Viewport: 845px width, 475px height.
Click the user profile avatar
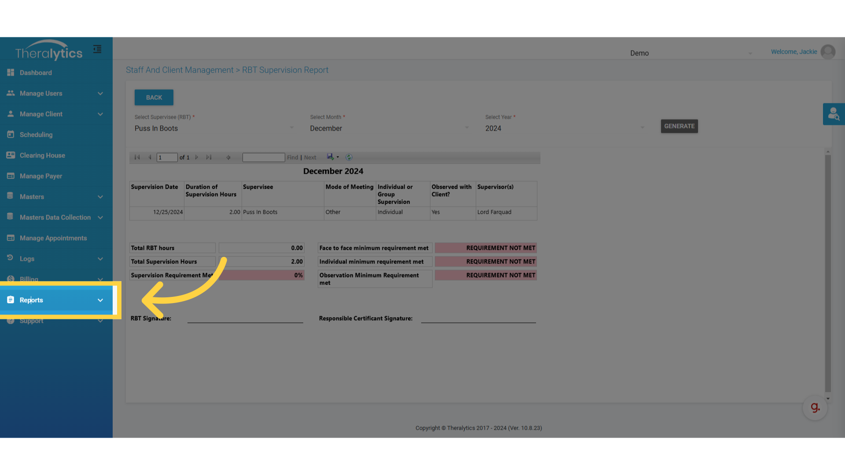pyautogui.click(x=828, y=52)
